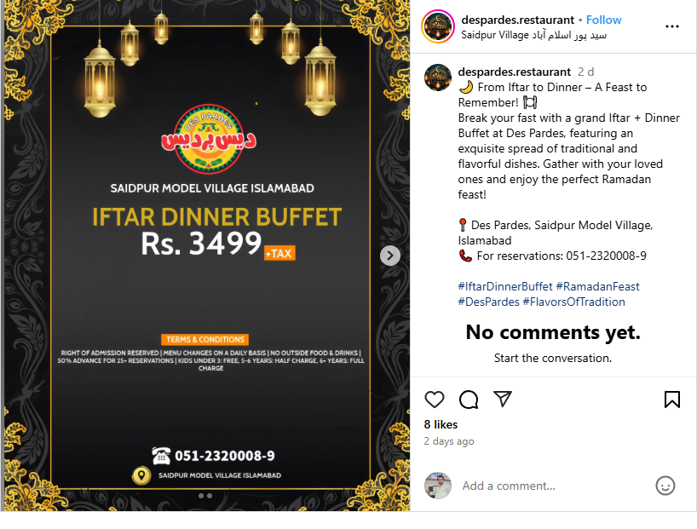Share the post with paper plane icon
The width and height of the screenshot is (697, 529).
tap(503, 399)
